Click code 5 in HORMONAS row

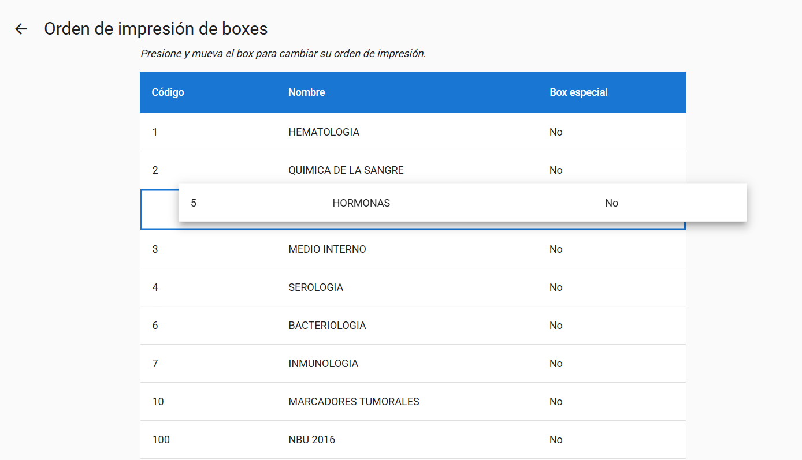(x=194, y=203)
